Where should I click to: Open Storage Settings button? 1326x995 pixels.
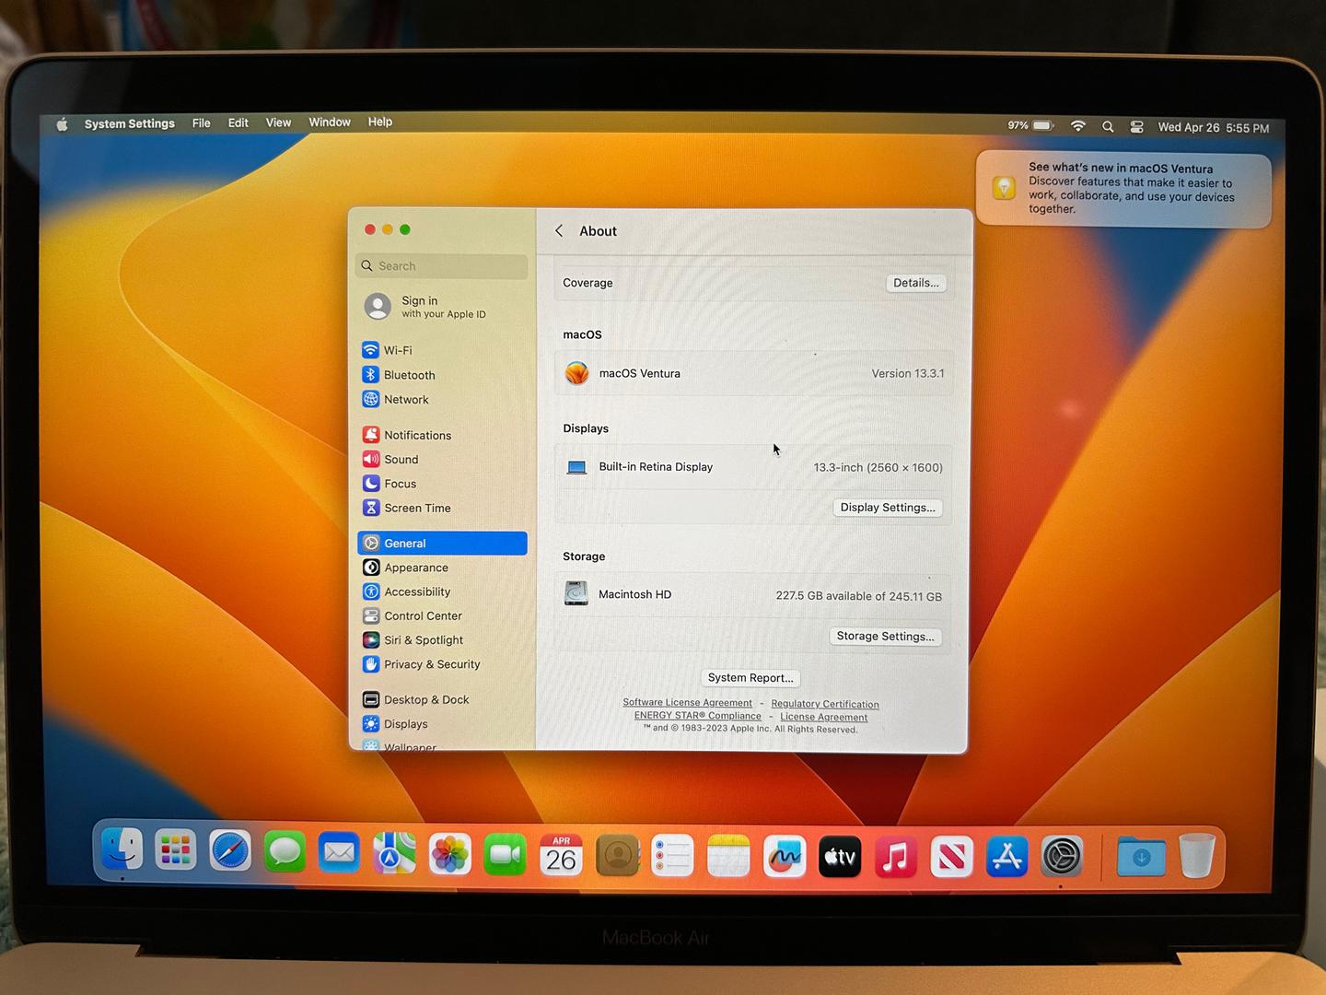point(885,637)
